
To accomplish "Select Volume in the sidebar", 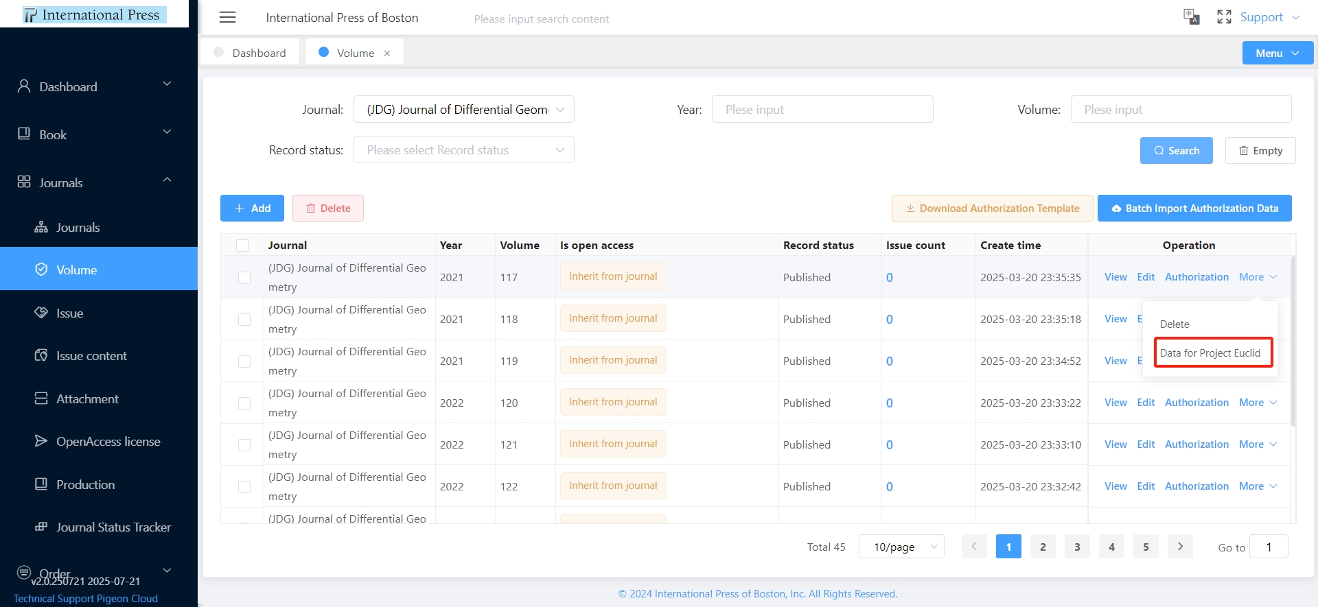I will tap(99, 269).
